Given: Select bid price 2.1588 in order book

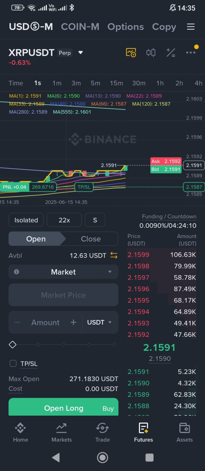Looking at the screenshot, I should click(x=138, y=406).
